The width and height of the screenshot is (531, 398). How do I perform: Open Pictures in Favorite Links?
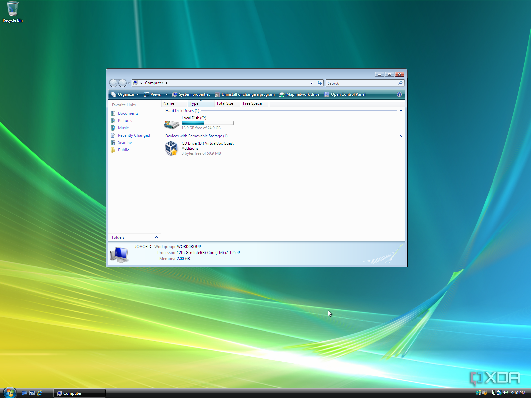pos(125,121)
